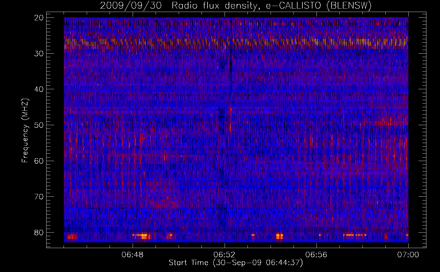Click the 06:52 time tick label
The image size is (440, 272).
[x=224, y=255]
